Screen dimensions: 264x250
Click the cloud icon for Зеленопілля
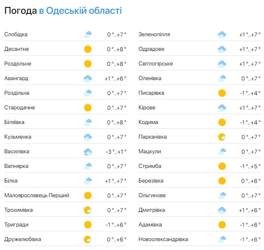point(222,35)
